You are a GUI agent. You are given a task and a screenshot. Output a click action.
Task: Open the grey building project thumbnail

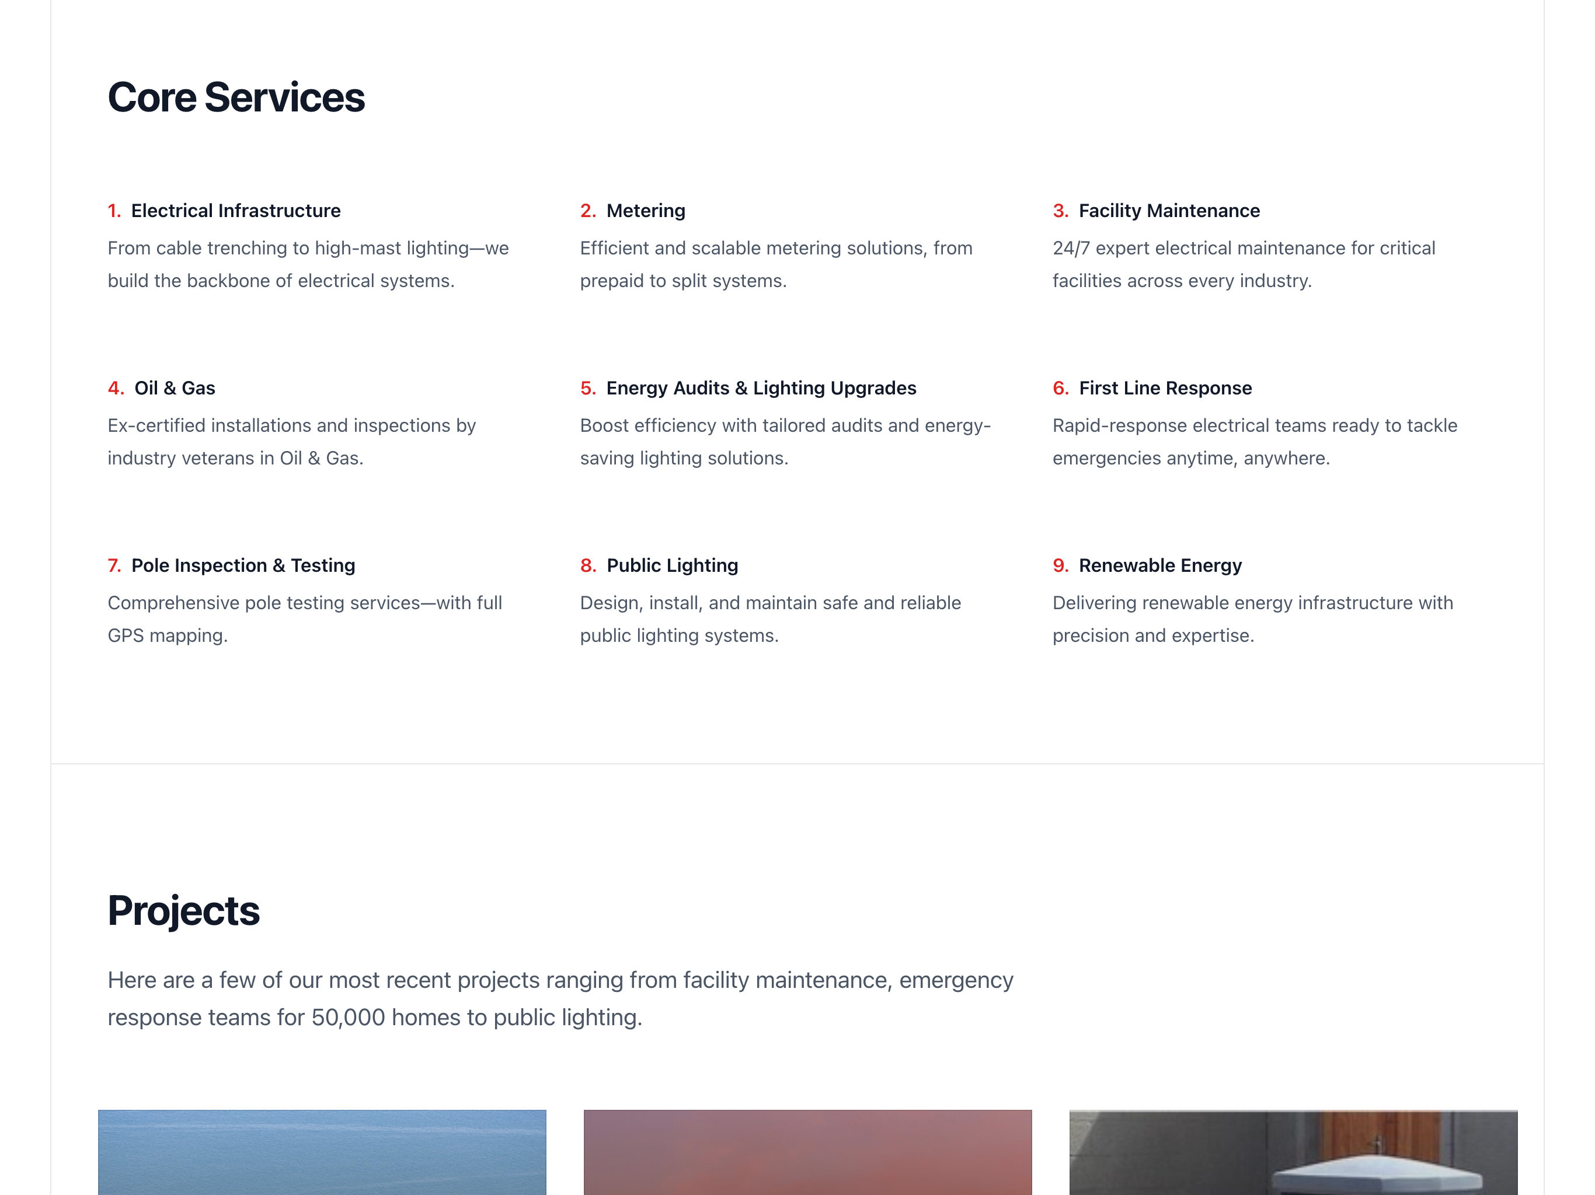(x=1294, y=1152)
